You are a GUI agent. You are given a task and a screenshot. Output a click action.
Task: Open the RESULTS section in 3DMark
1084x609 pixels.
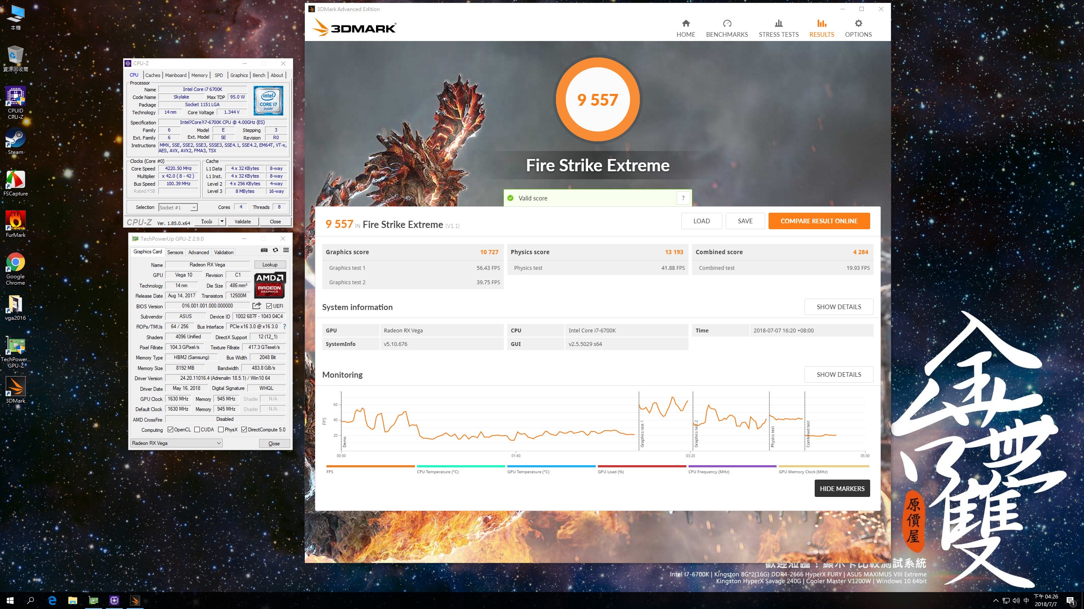(821, 28)
